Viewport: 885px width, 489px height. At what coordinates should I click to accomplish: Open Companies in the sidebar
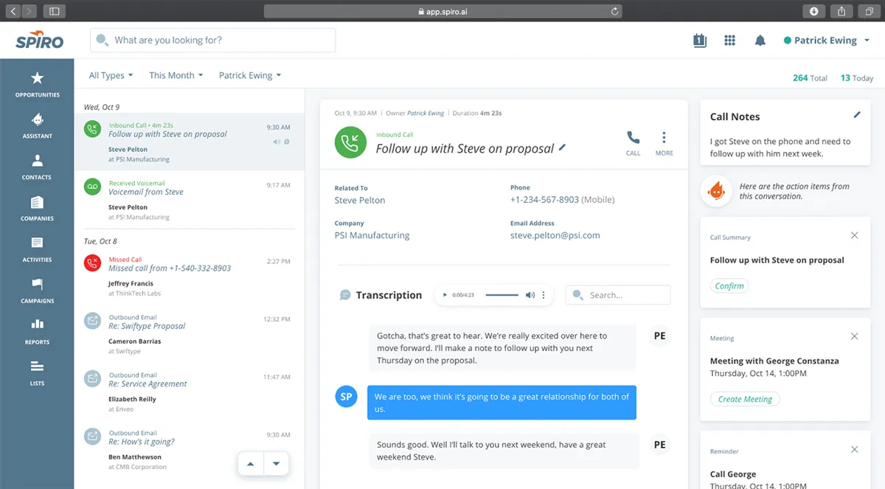(x=37, y=209)
